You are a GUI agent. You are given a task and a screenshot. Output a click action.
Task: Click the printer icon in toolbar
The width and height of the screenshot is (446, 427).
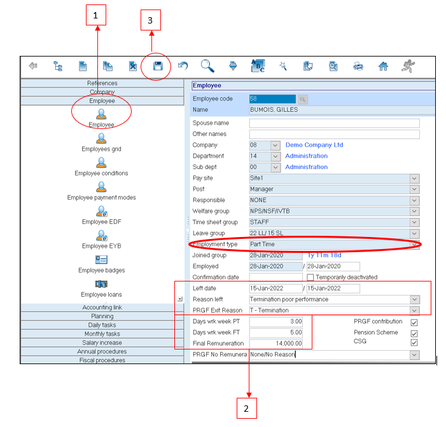pyautogui.click(x=358, y=65)
